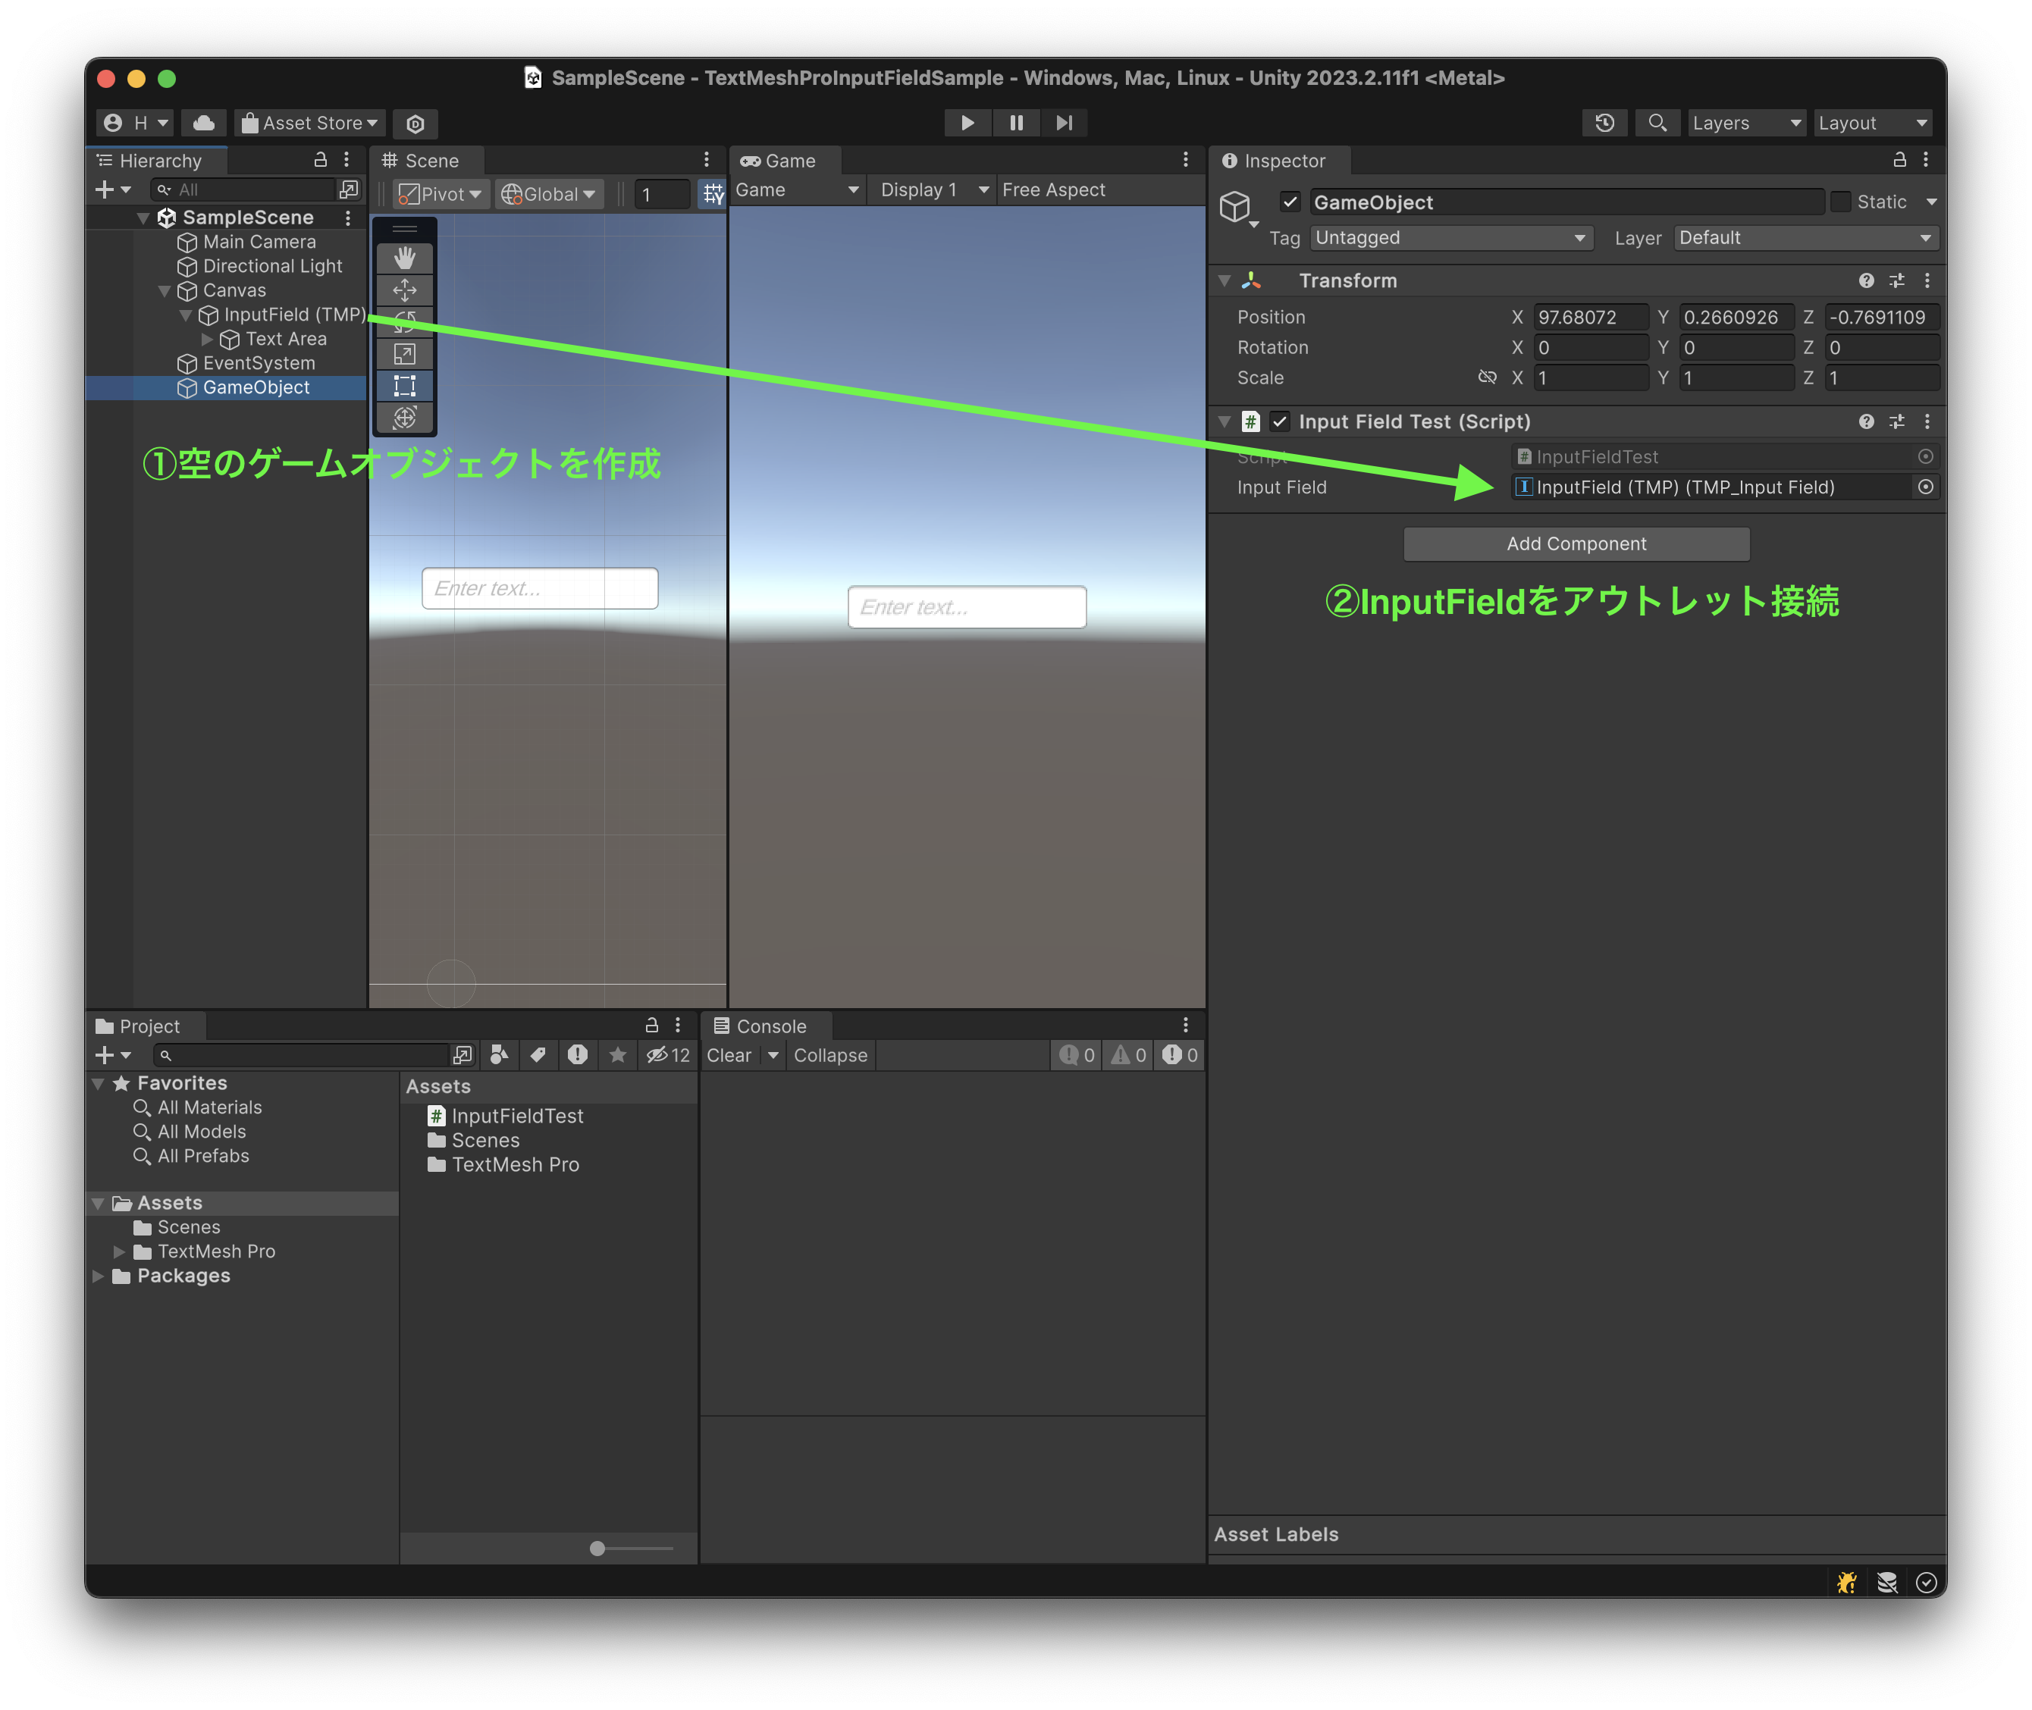Click the Add Component button
Screen dimensions: 2032x1710
(1576, 543)
